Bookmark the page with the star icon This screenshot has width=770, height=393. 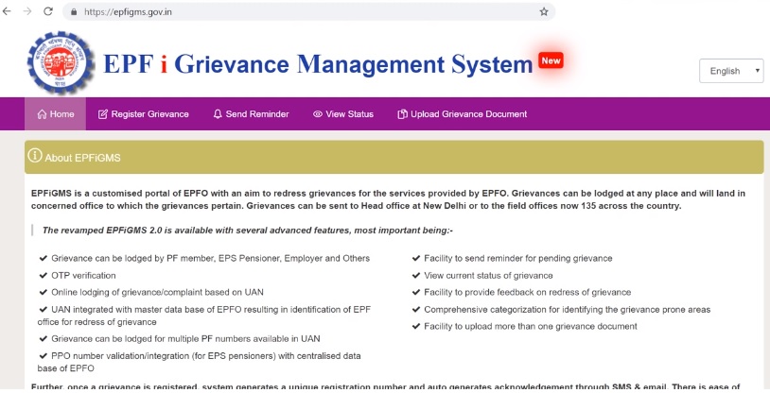(544, 11)
